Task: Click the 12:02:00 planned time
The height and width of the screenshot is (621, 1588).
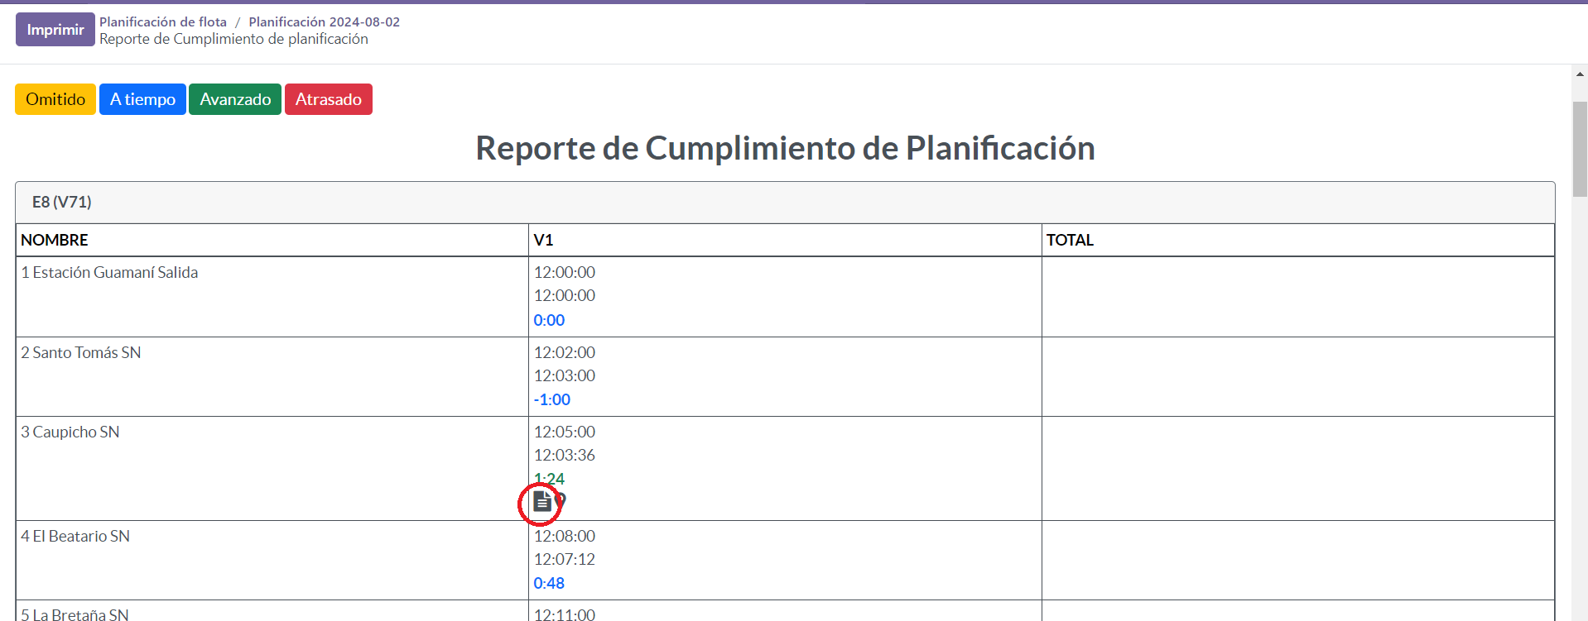Action: [x=565, y=352]
